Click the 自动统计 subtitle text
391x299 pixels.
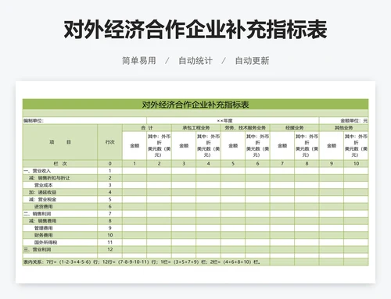195,61
